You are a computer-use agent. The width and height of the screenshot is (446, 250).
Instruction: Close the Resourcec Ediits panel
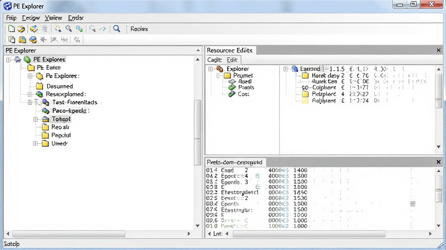coord(439,50)
